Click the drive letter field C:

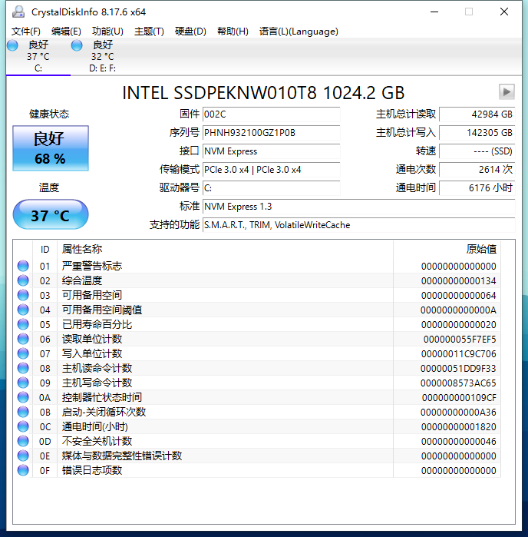(272, 188)
